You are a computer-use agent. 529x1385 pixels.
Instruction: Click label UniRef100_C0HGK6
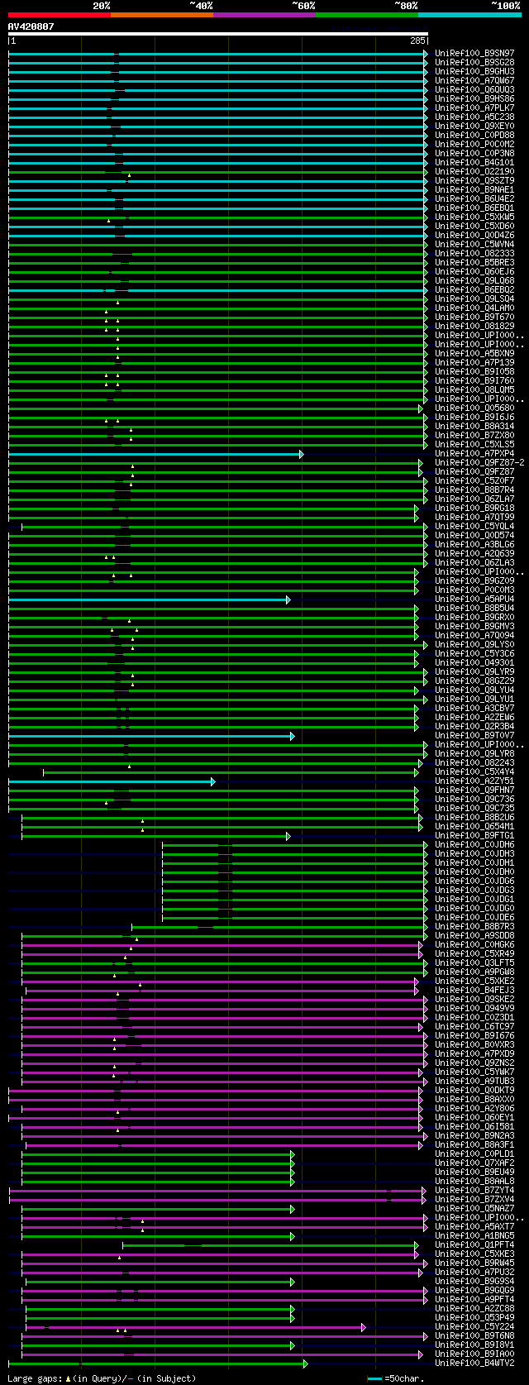[x=474, y=945]
